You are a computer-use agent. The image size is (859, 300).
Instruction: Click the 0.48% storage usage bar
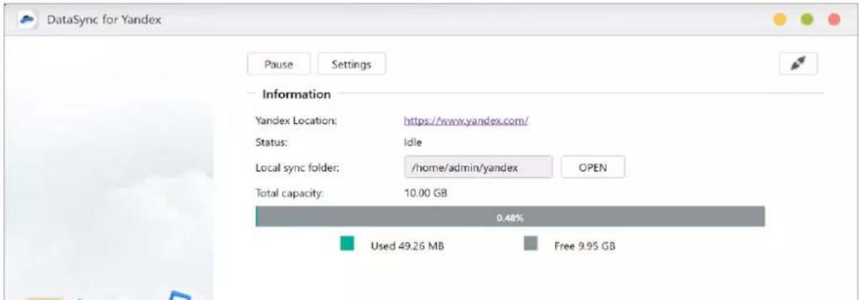510,217
